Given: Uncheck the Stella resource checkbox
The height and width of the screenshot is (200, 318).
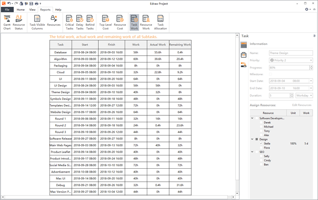Looking at the screenshot, I should 261,143.
